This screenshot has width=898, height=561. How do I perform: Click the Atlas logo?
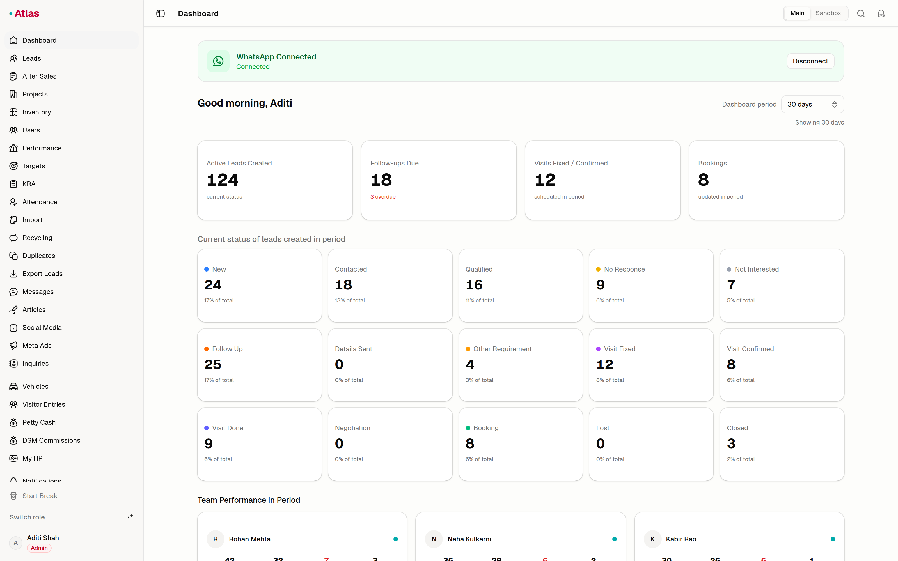[24, 13]
